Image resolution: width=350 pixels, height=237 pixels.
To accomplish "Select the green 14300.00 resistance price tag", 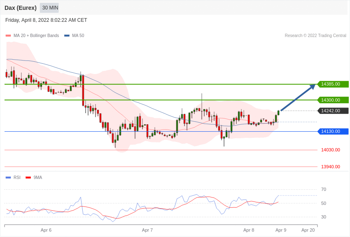I will pos(333,100).
